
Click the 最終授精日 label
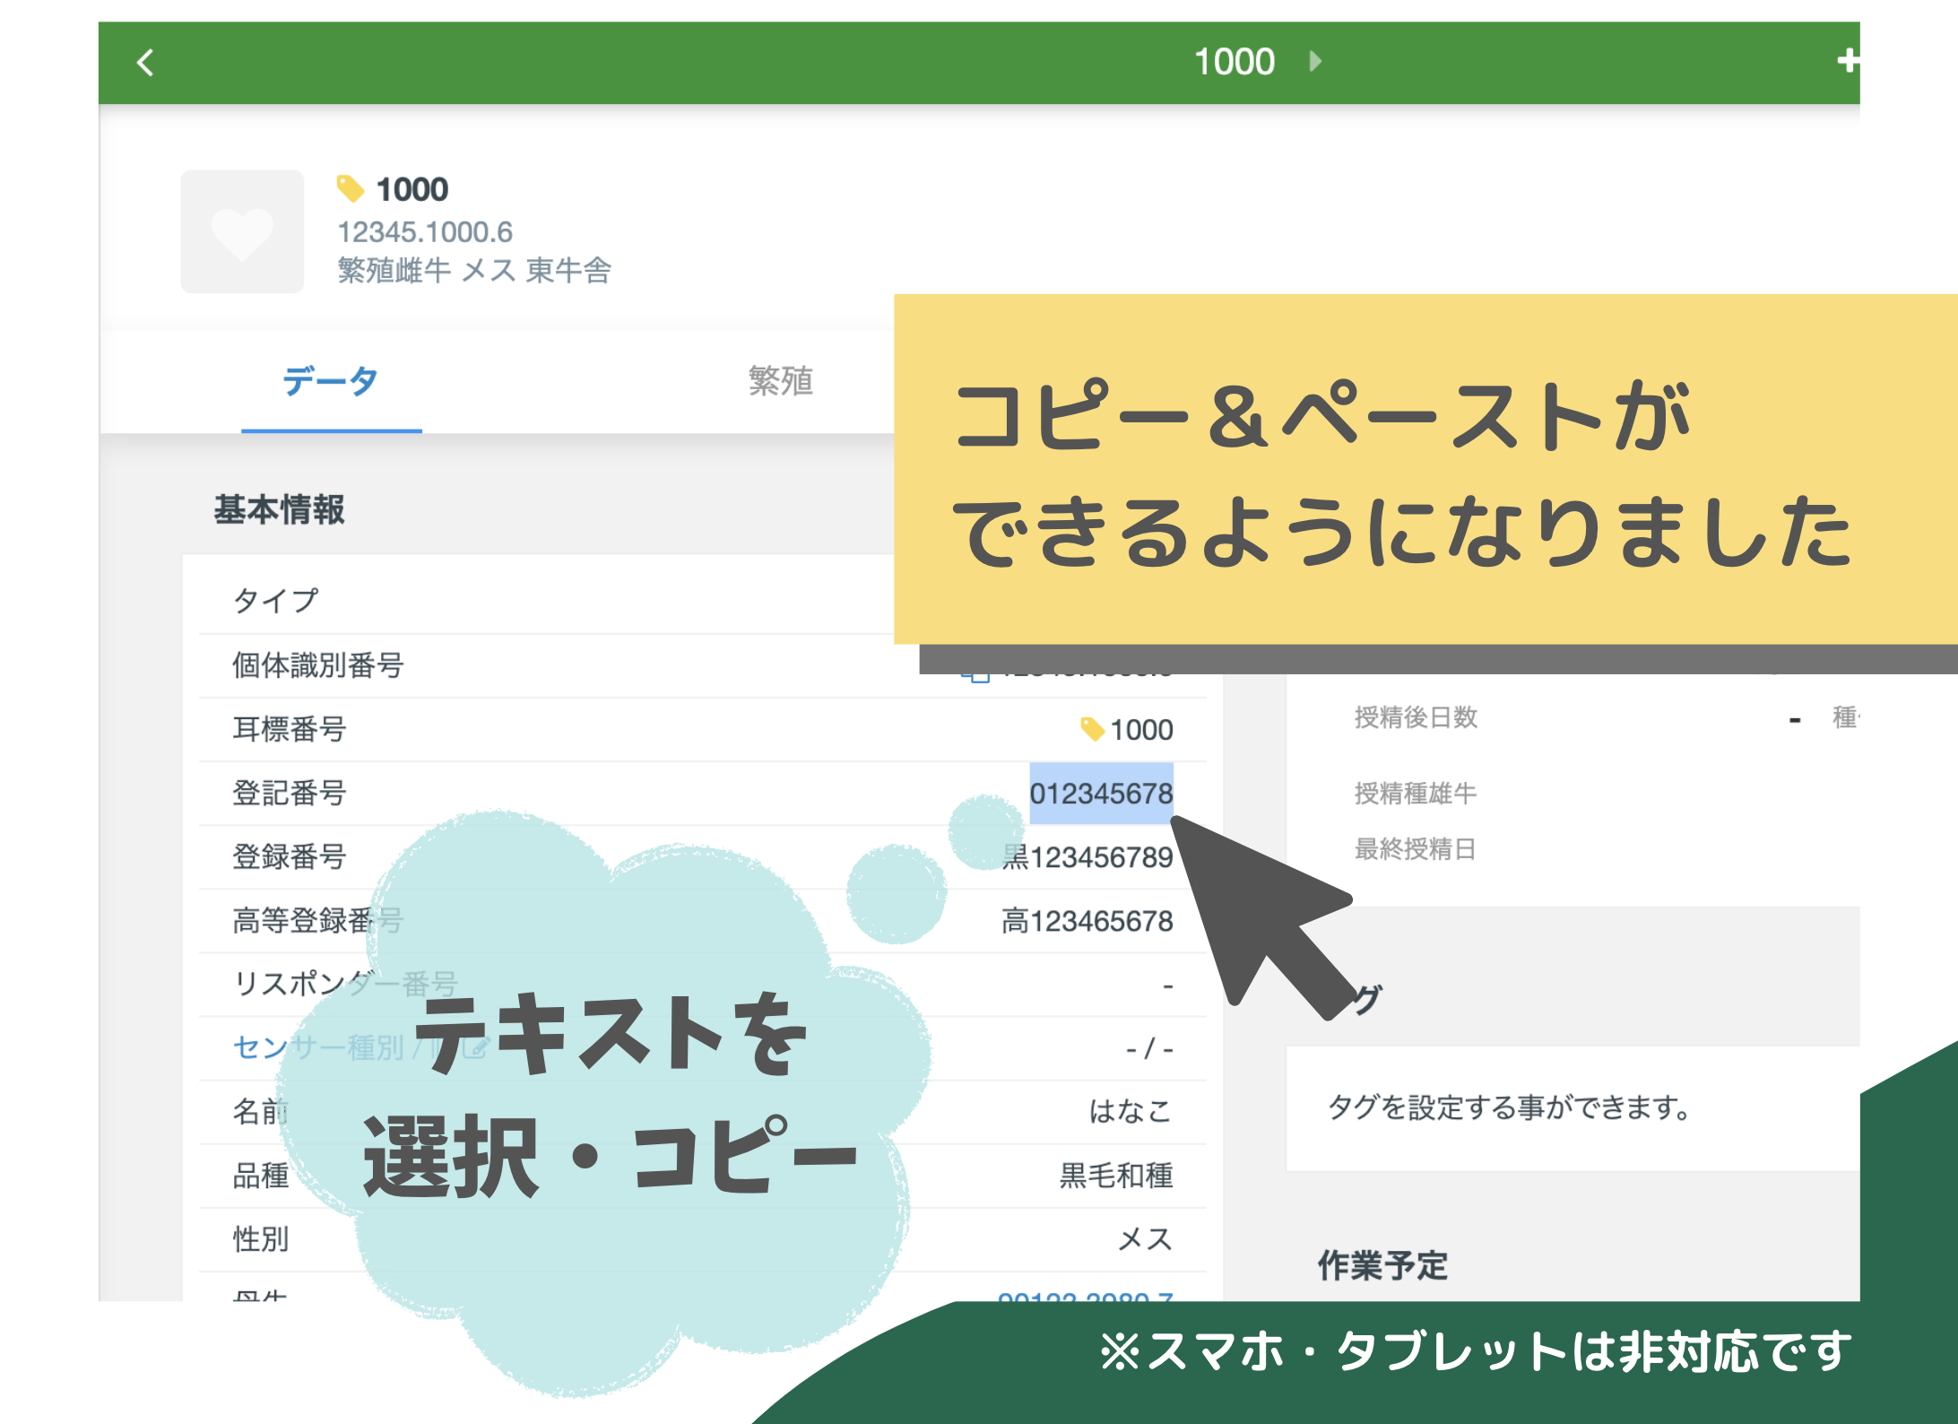click(1416, 848)
